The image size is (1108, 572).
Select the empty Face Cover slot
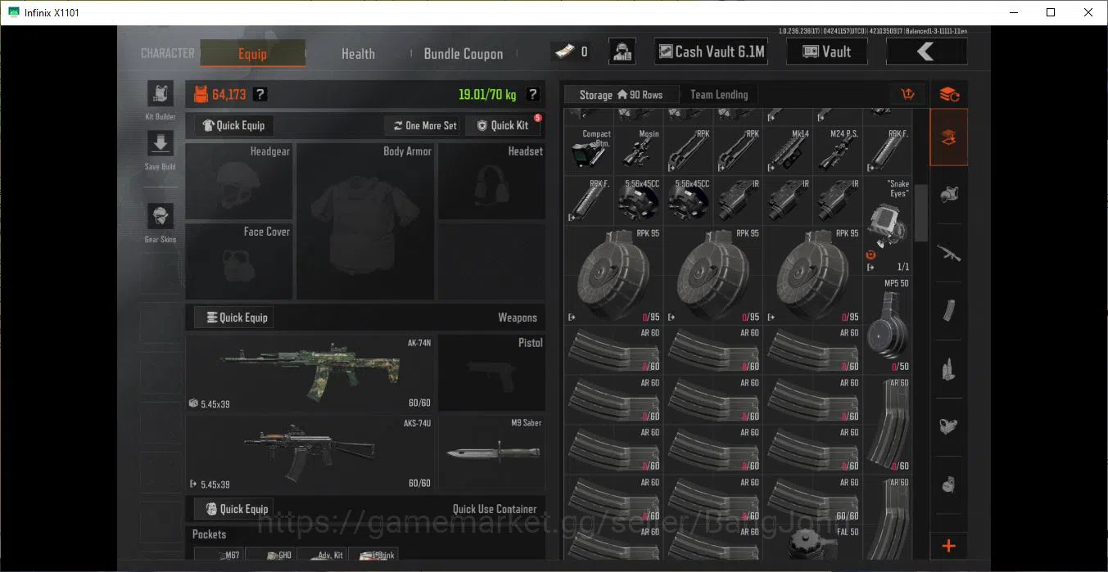239,262
